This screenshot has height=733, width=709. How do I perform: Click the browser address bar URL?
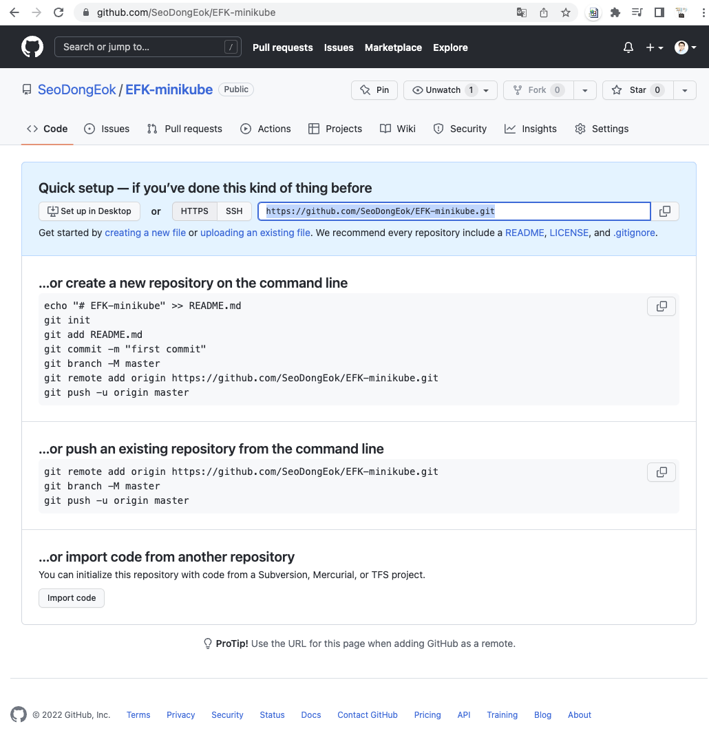(x=186, y=12)
